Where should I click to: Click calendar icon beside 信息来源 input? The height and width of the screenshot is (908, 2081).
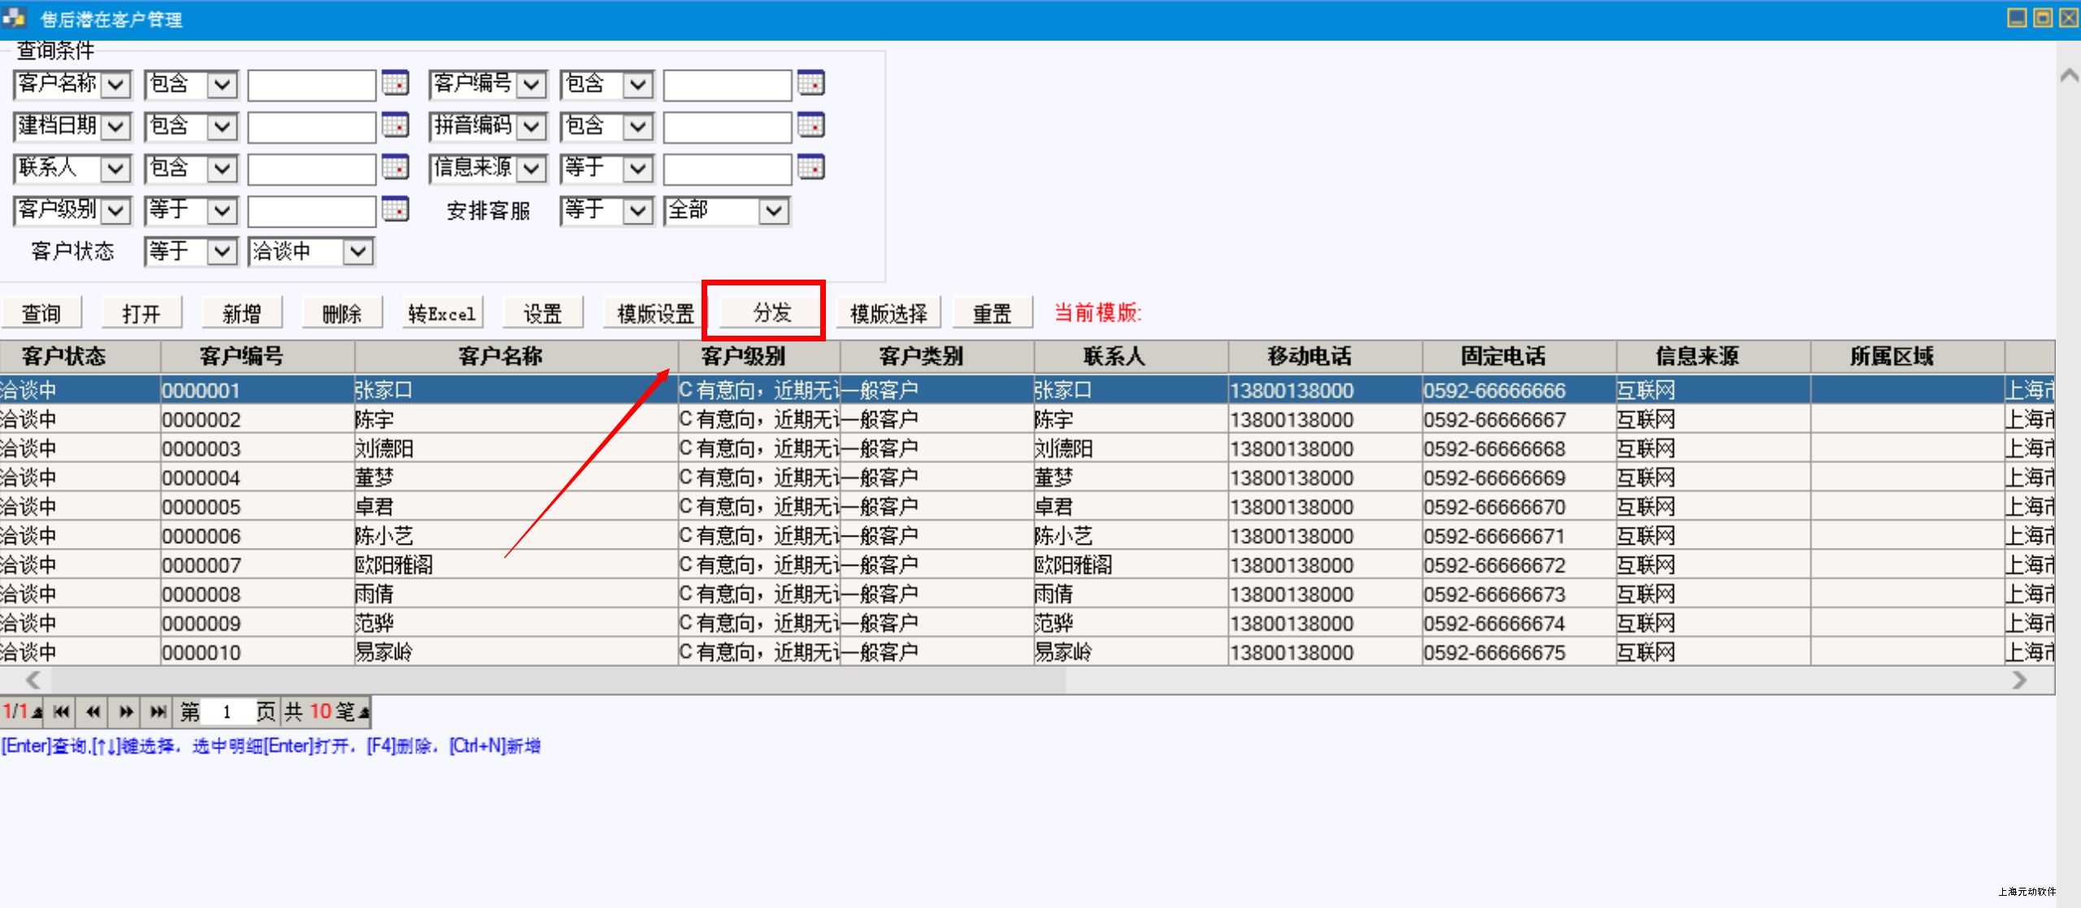click(810, 167)
